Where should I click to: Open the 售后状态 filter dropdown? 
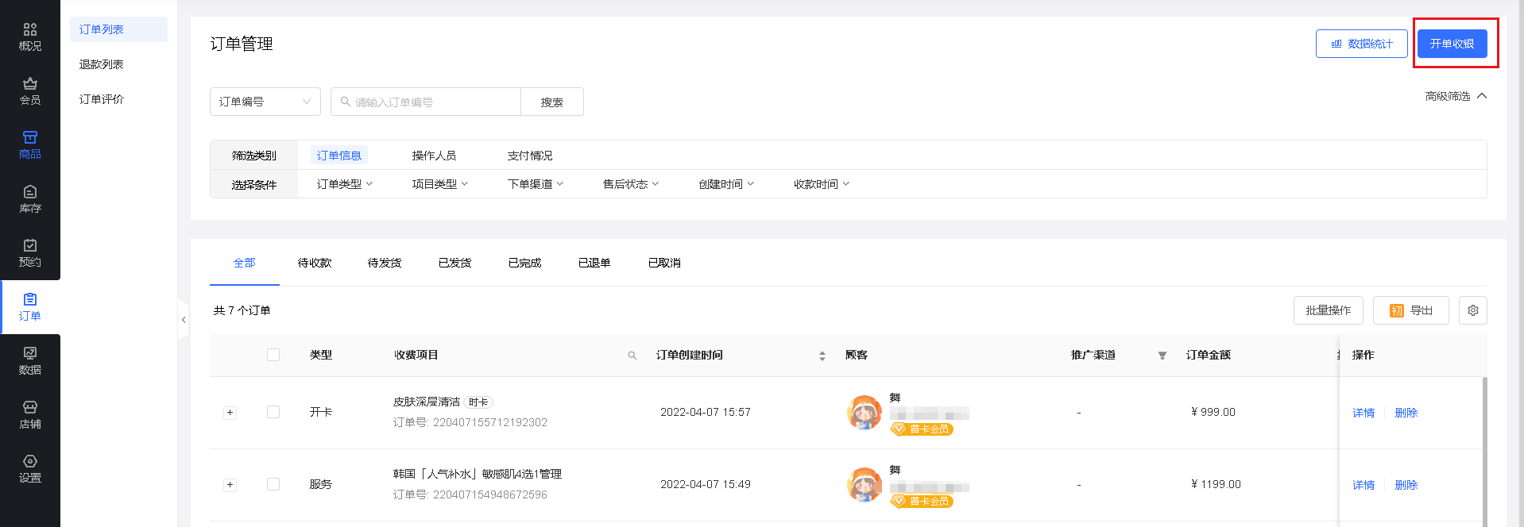tap(631, 184)
